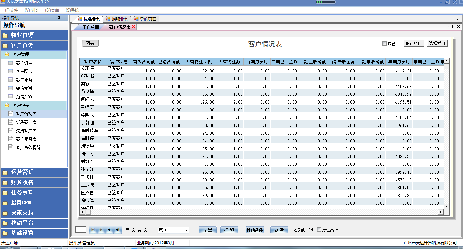Image resolution: width=463 pixels, height=249 pixels.
Task: Click the 选择栏目 button
Action: (x=437, y=43)
